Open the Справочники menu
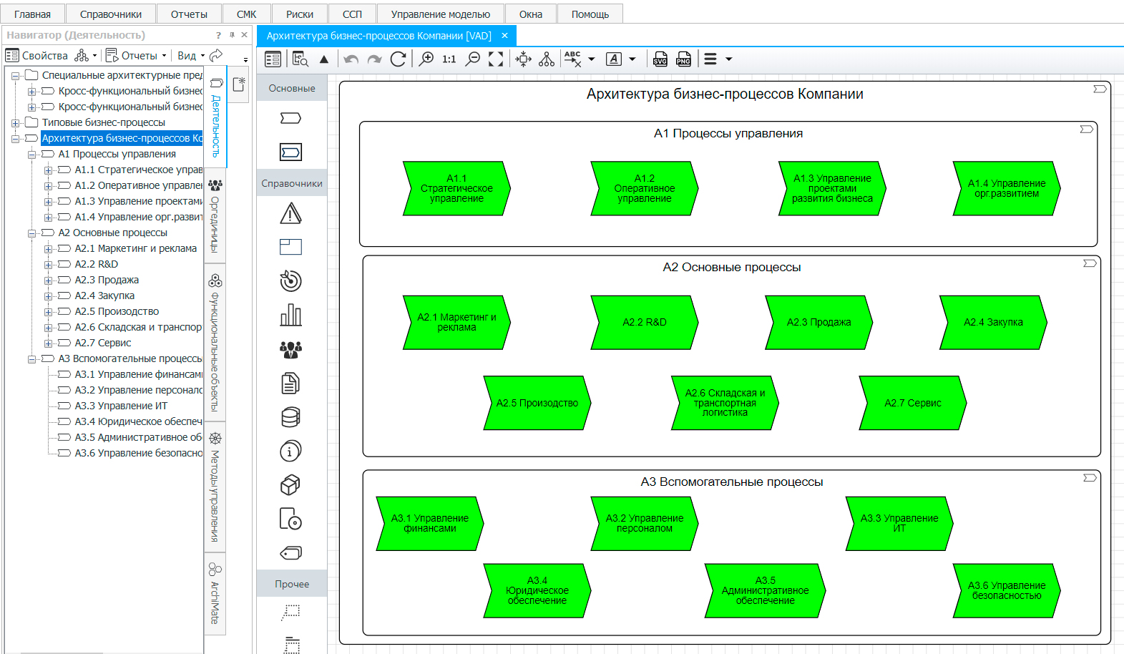Image resolution: width=1124 pixels, height=654 pixels. pos(110,14)
